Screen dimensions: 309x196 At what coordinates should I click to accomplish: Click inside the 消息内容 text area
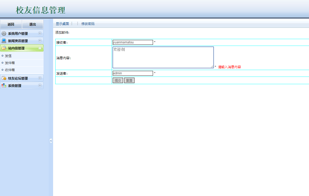pos(163,57)
